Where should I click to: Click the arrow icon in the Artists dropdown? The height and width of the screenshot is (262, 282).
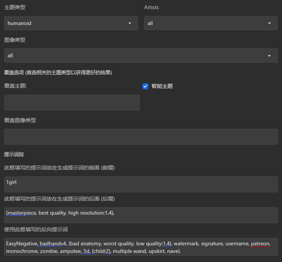270,23
